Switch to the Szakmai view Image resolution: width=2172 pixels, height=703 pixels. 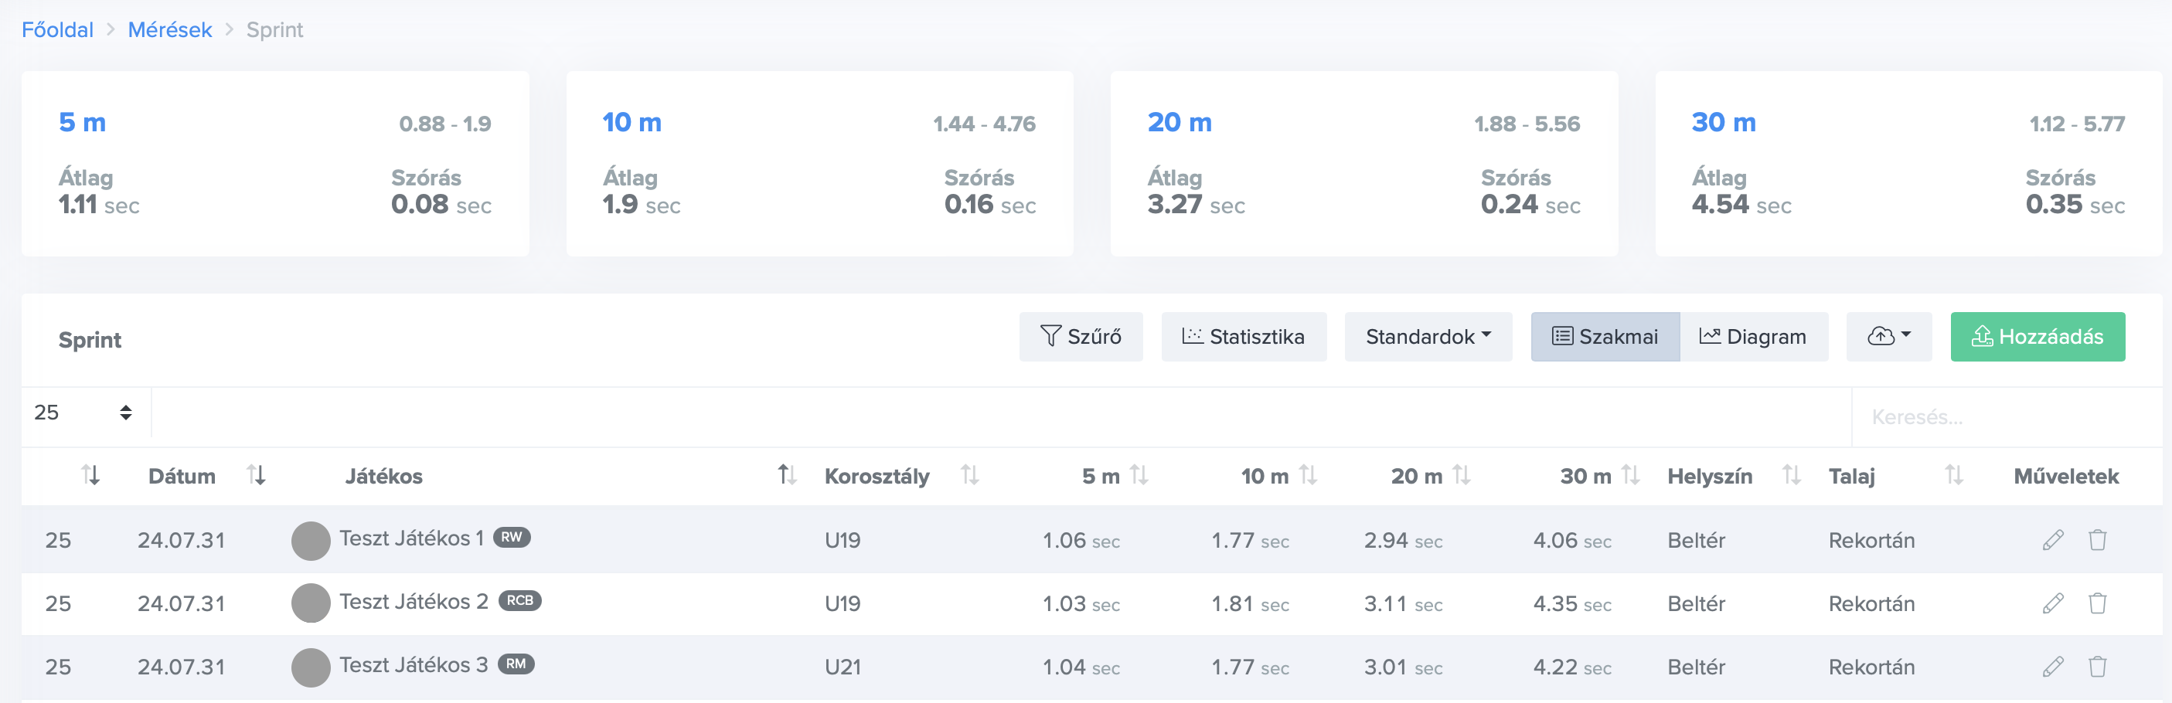tap(1605, 336)
